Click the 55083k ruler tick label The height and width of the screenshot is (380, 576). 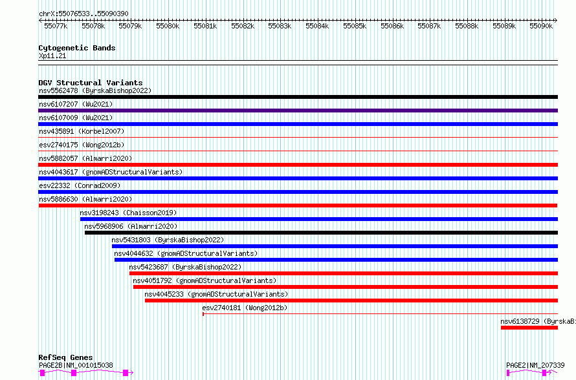click(280, 26)
